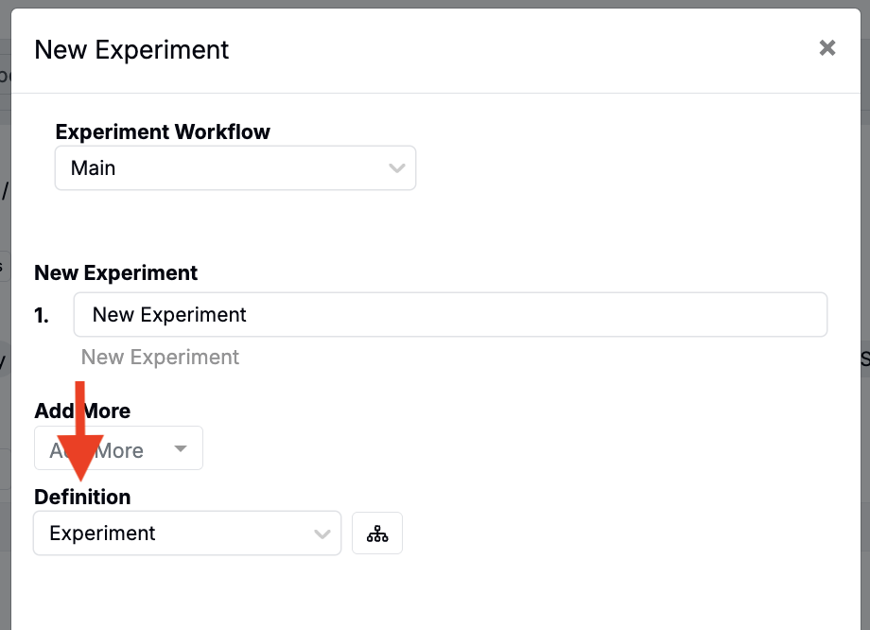Click the bold New Experiment section label
870x630 pixels.
tap(116, 272)
